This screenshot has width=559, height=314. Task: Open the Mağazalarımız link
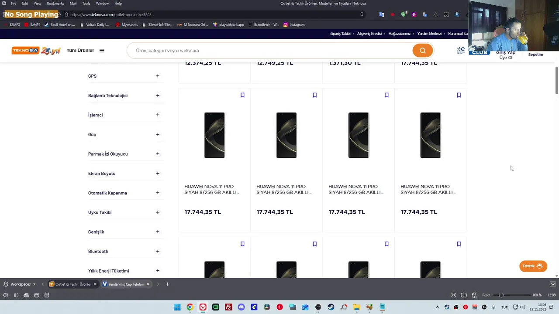[399, 34]
